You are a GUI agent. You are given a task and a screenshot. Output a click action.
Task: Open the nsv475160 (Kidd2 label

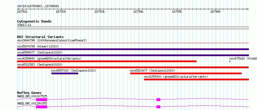coord(243,58)
